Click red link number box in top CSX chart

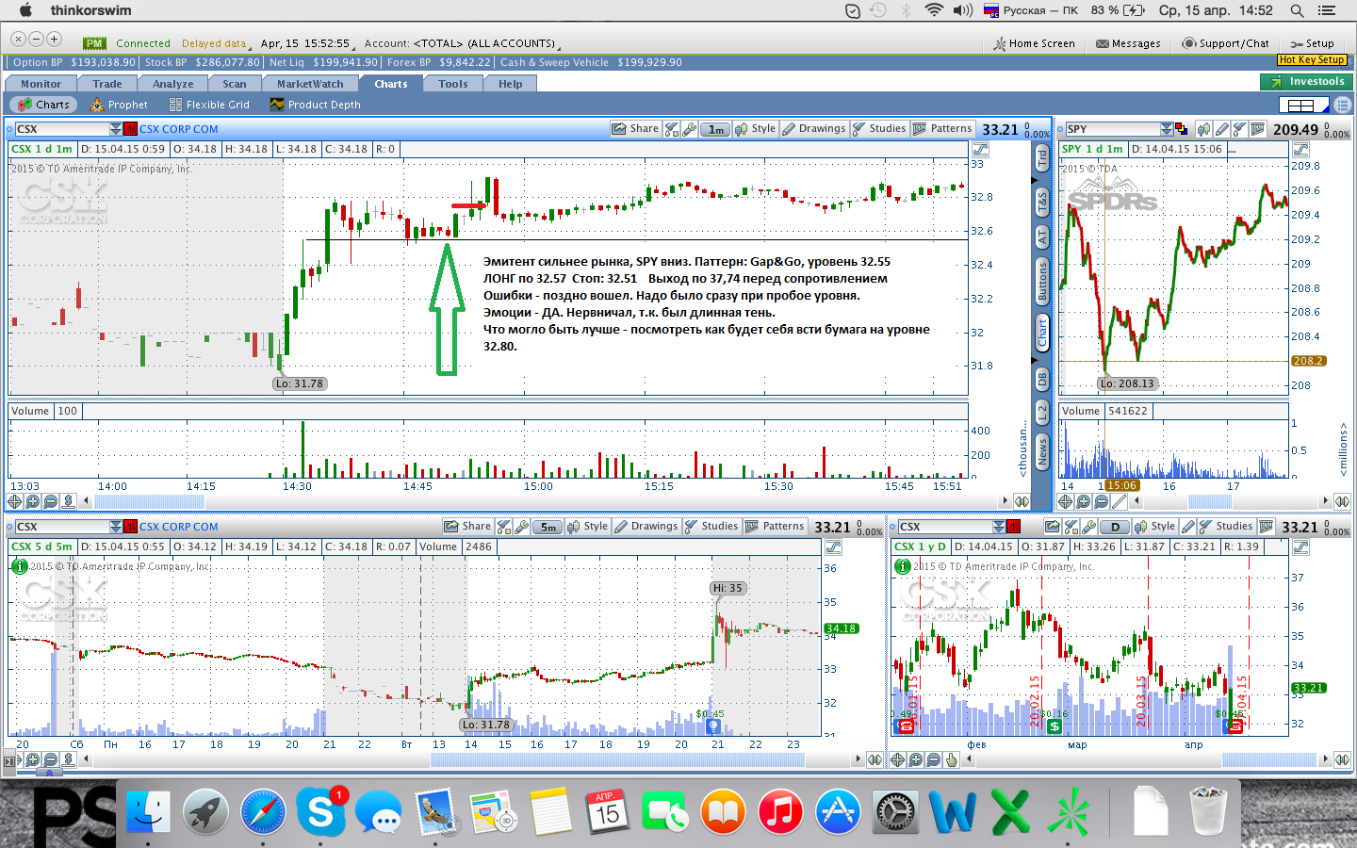pos(130,129)
